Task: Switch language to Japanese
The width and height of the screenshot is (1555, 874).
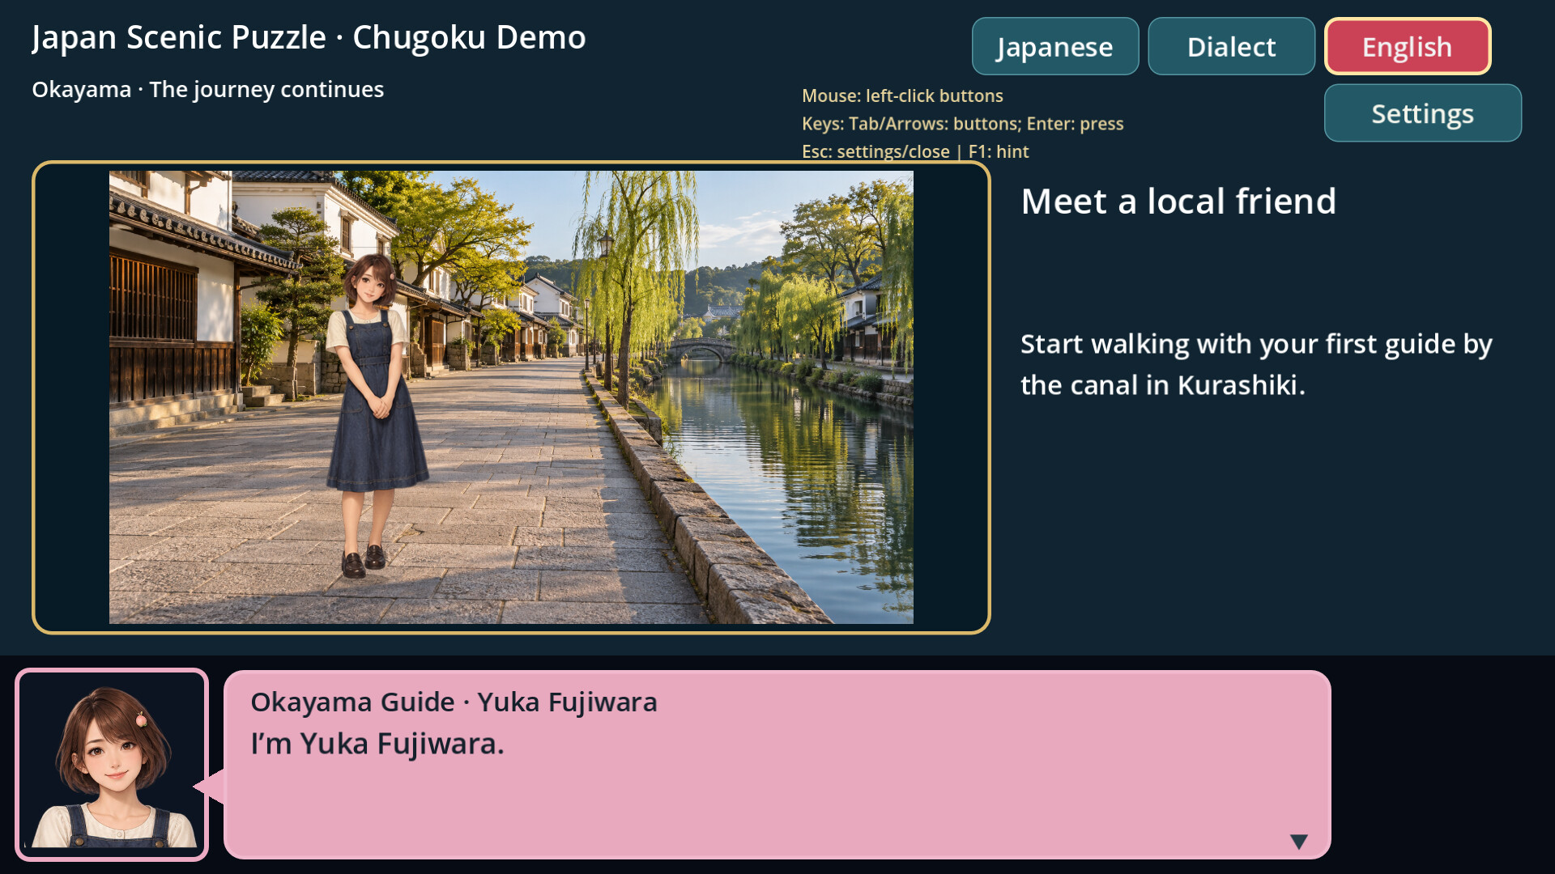Action: click(1055, 46)
